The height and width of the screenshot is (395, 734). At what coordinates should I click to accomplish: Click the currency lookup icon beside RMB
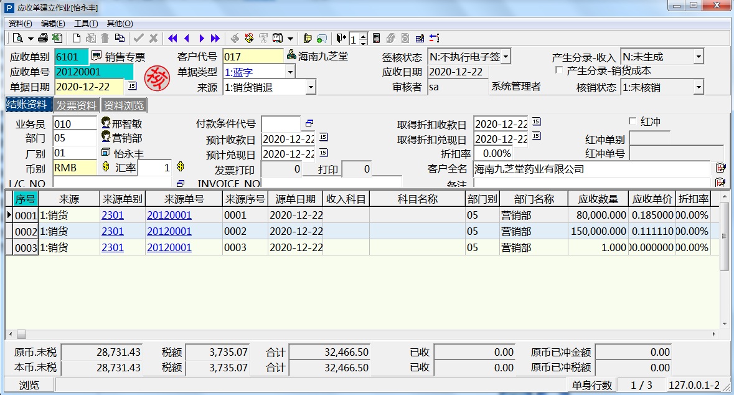(106, 166)
